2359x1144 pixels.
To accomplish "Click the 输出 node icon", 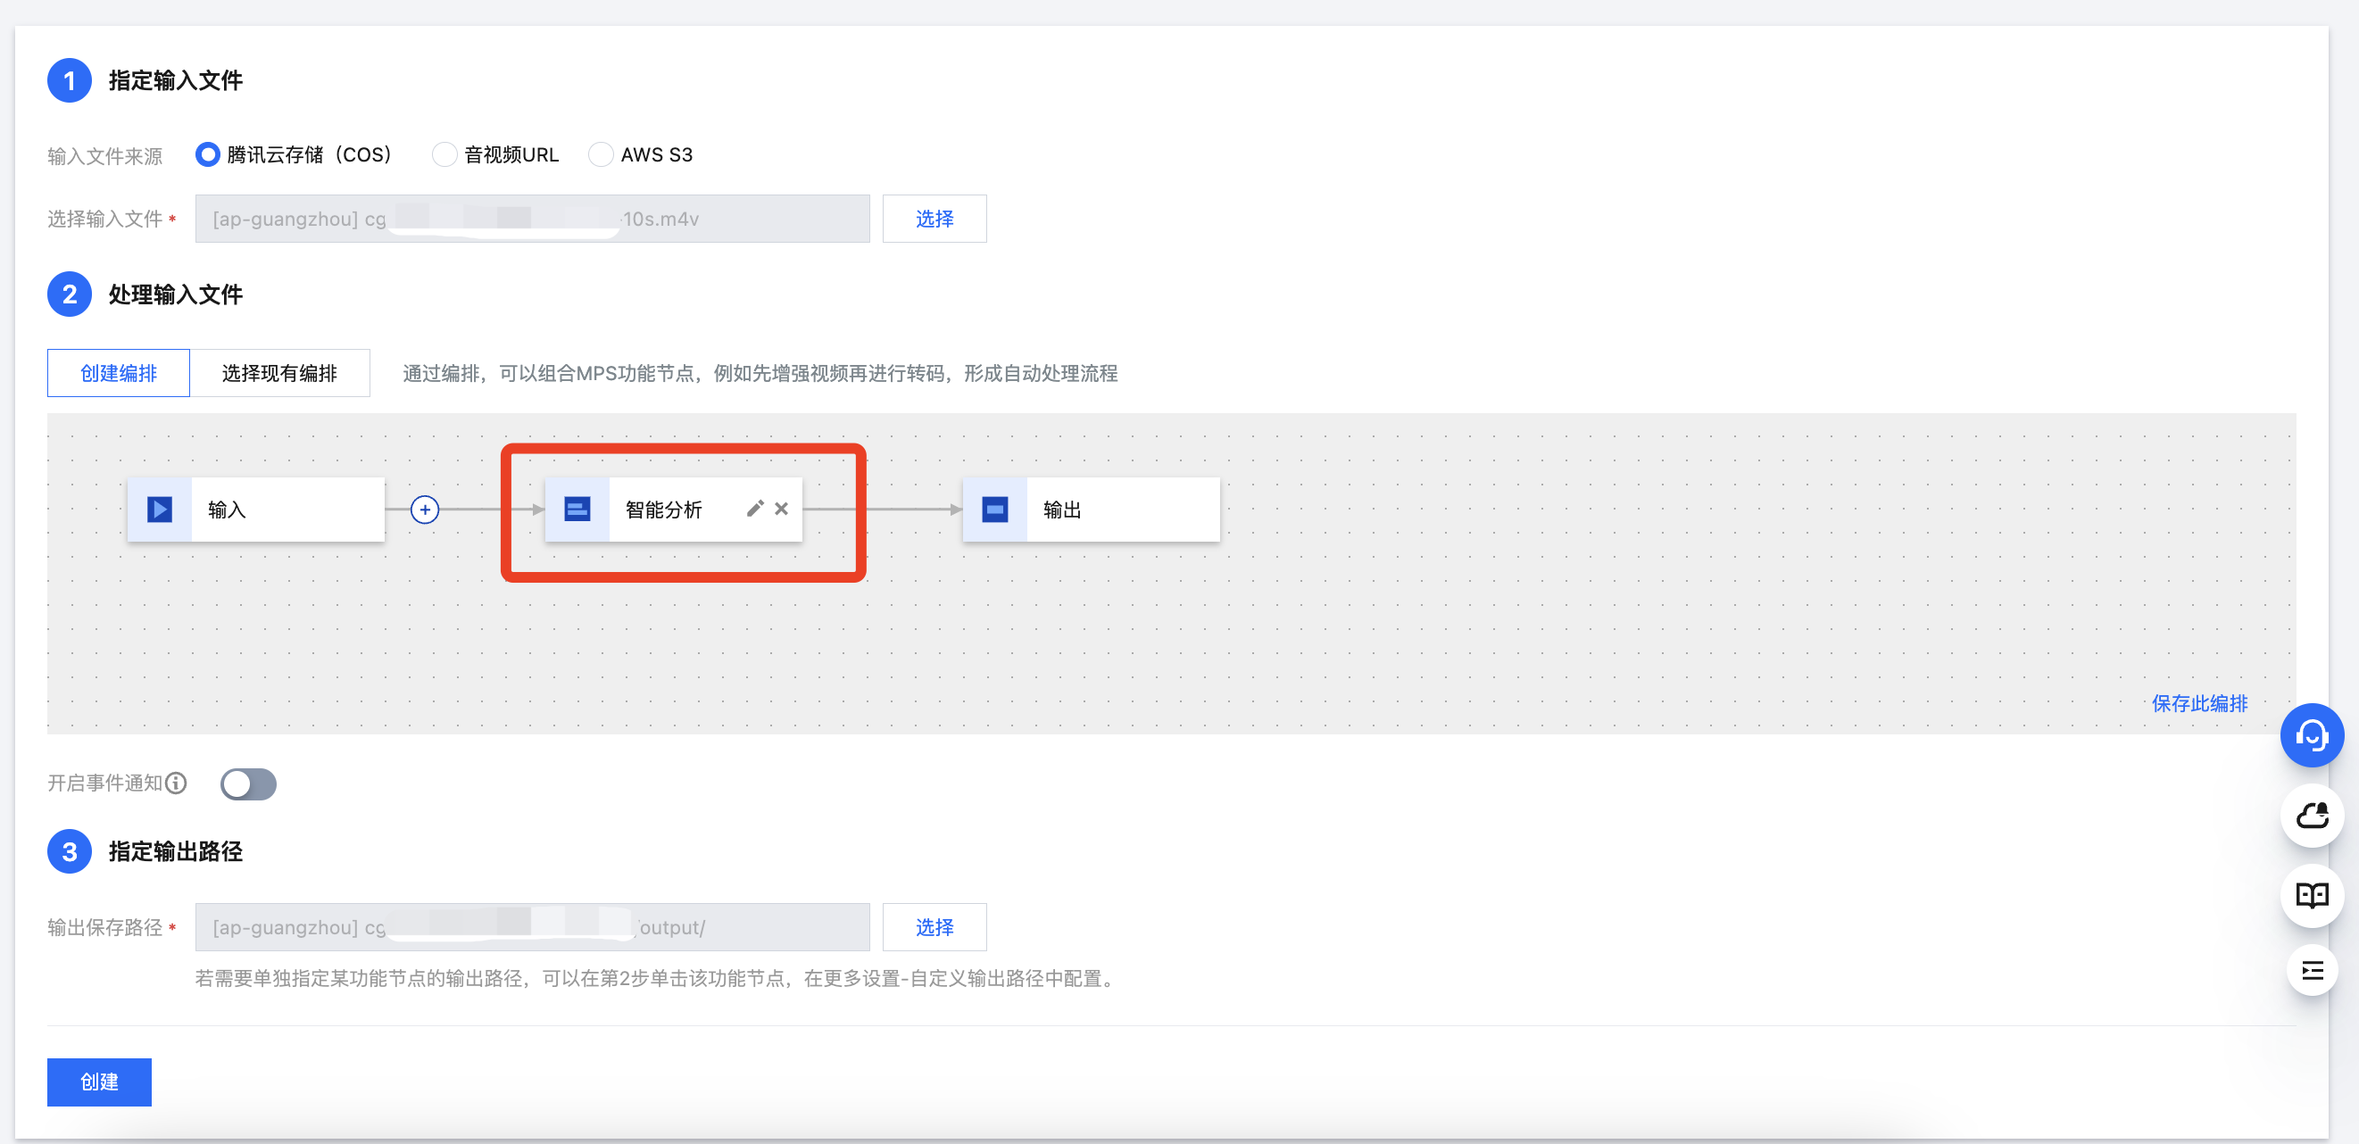I will coord(994,510).
